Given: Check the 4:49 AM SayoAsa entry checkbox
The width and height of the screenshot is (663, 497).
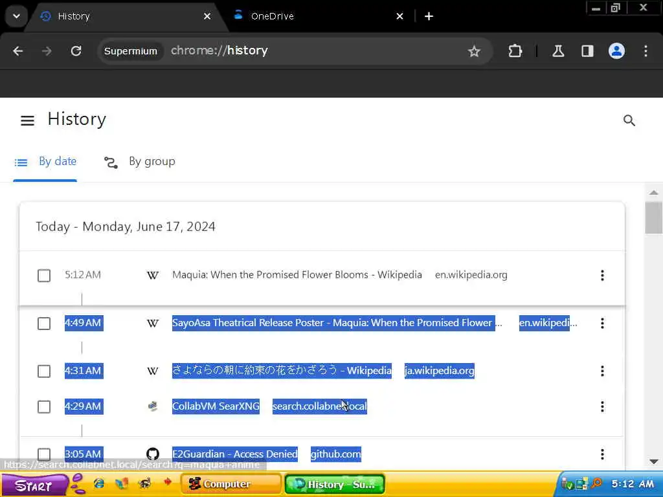Looking at the screenshot, I should pos(44,324).
